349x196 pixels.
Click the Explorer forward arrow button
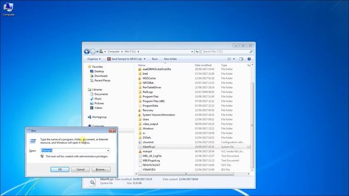point(93,52)
